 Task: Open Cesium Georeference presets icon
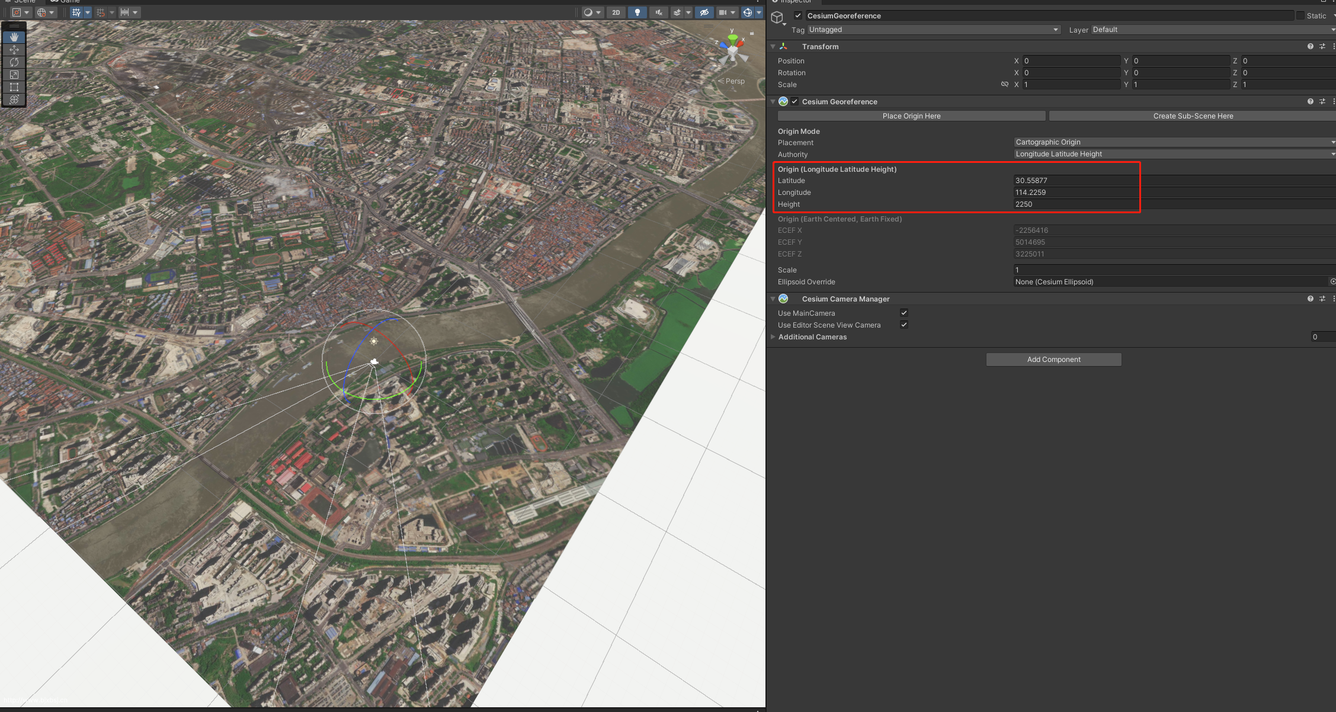coord(1322,101)
